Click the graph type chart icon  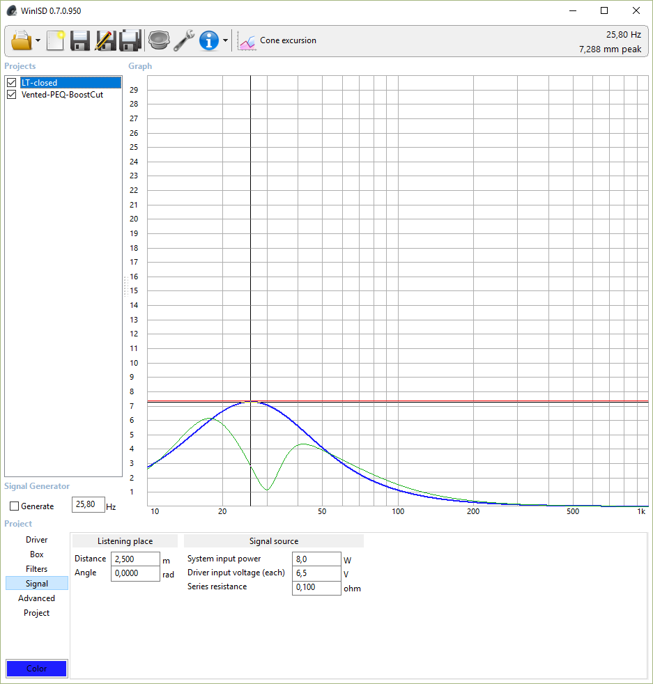click(x=247, y=42)
